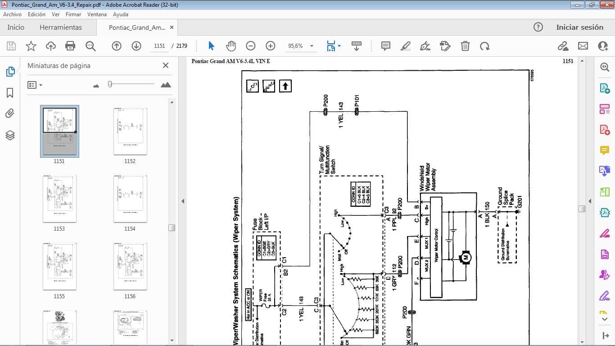Select page 1153 thumbnail
This screenshot has height=346, width=615.
point(59,199)
